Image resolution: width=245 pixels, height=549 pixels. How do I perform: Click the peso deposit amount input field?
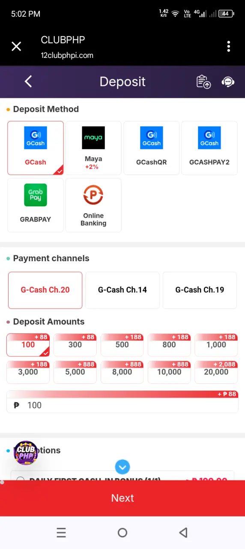pyautogui.click(x=122, y=405)
